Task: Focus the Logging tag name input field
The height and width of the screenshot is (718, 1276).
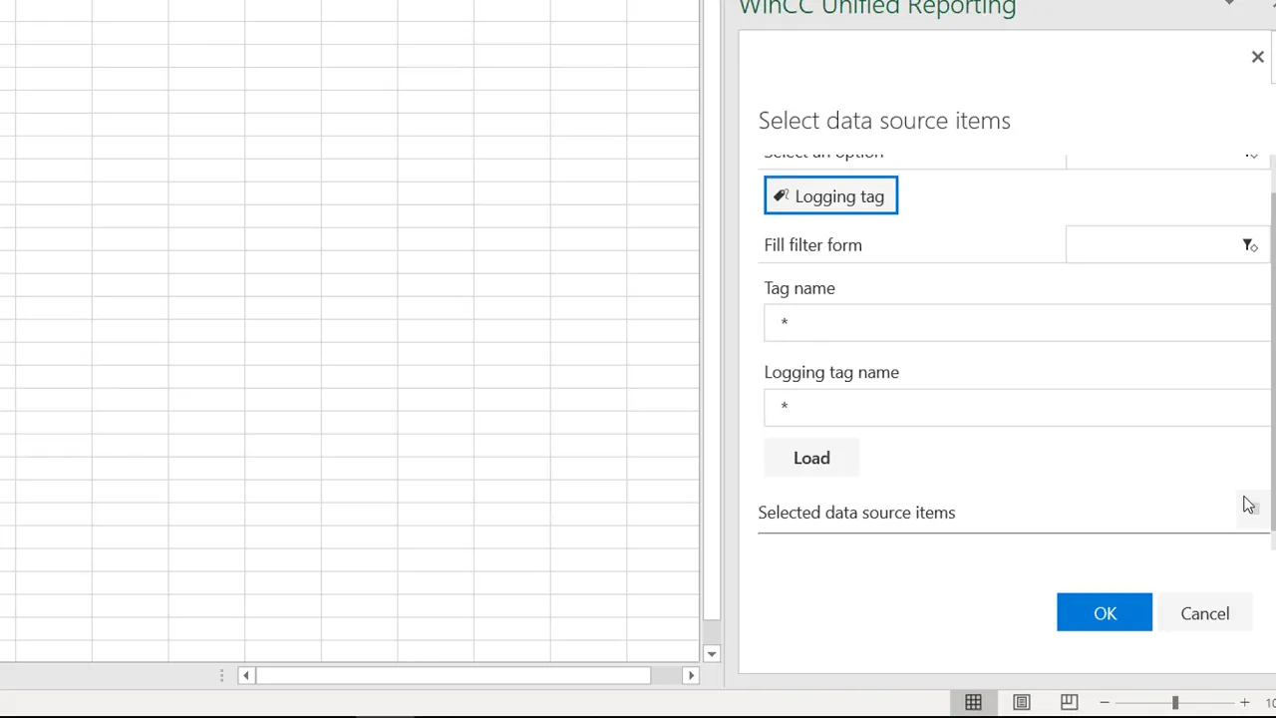Action: (x=1017, y=407)
